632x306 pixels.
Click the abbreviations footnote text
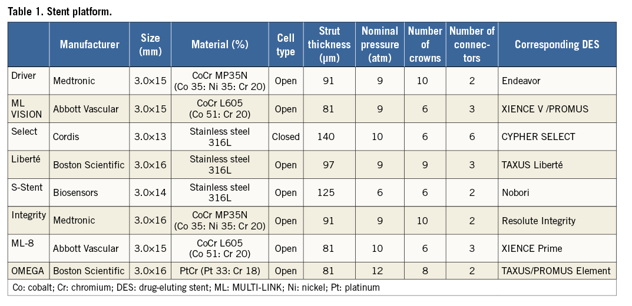pos(196,287)
